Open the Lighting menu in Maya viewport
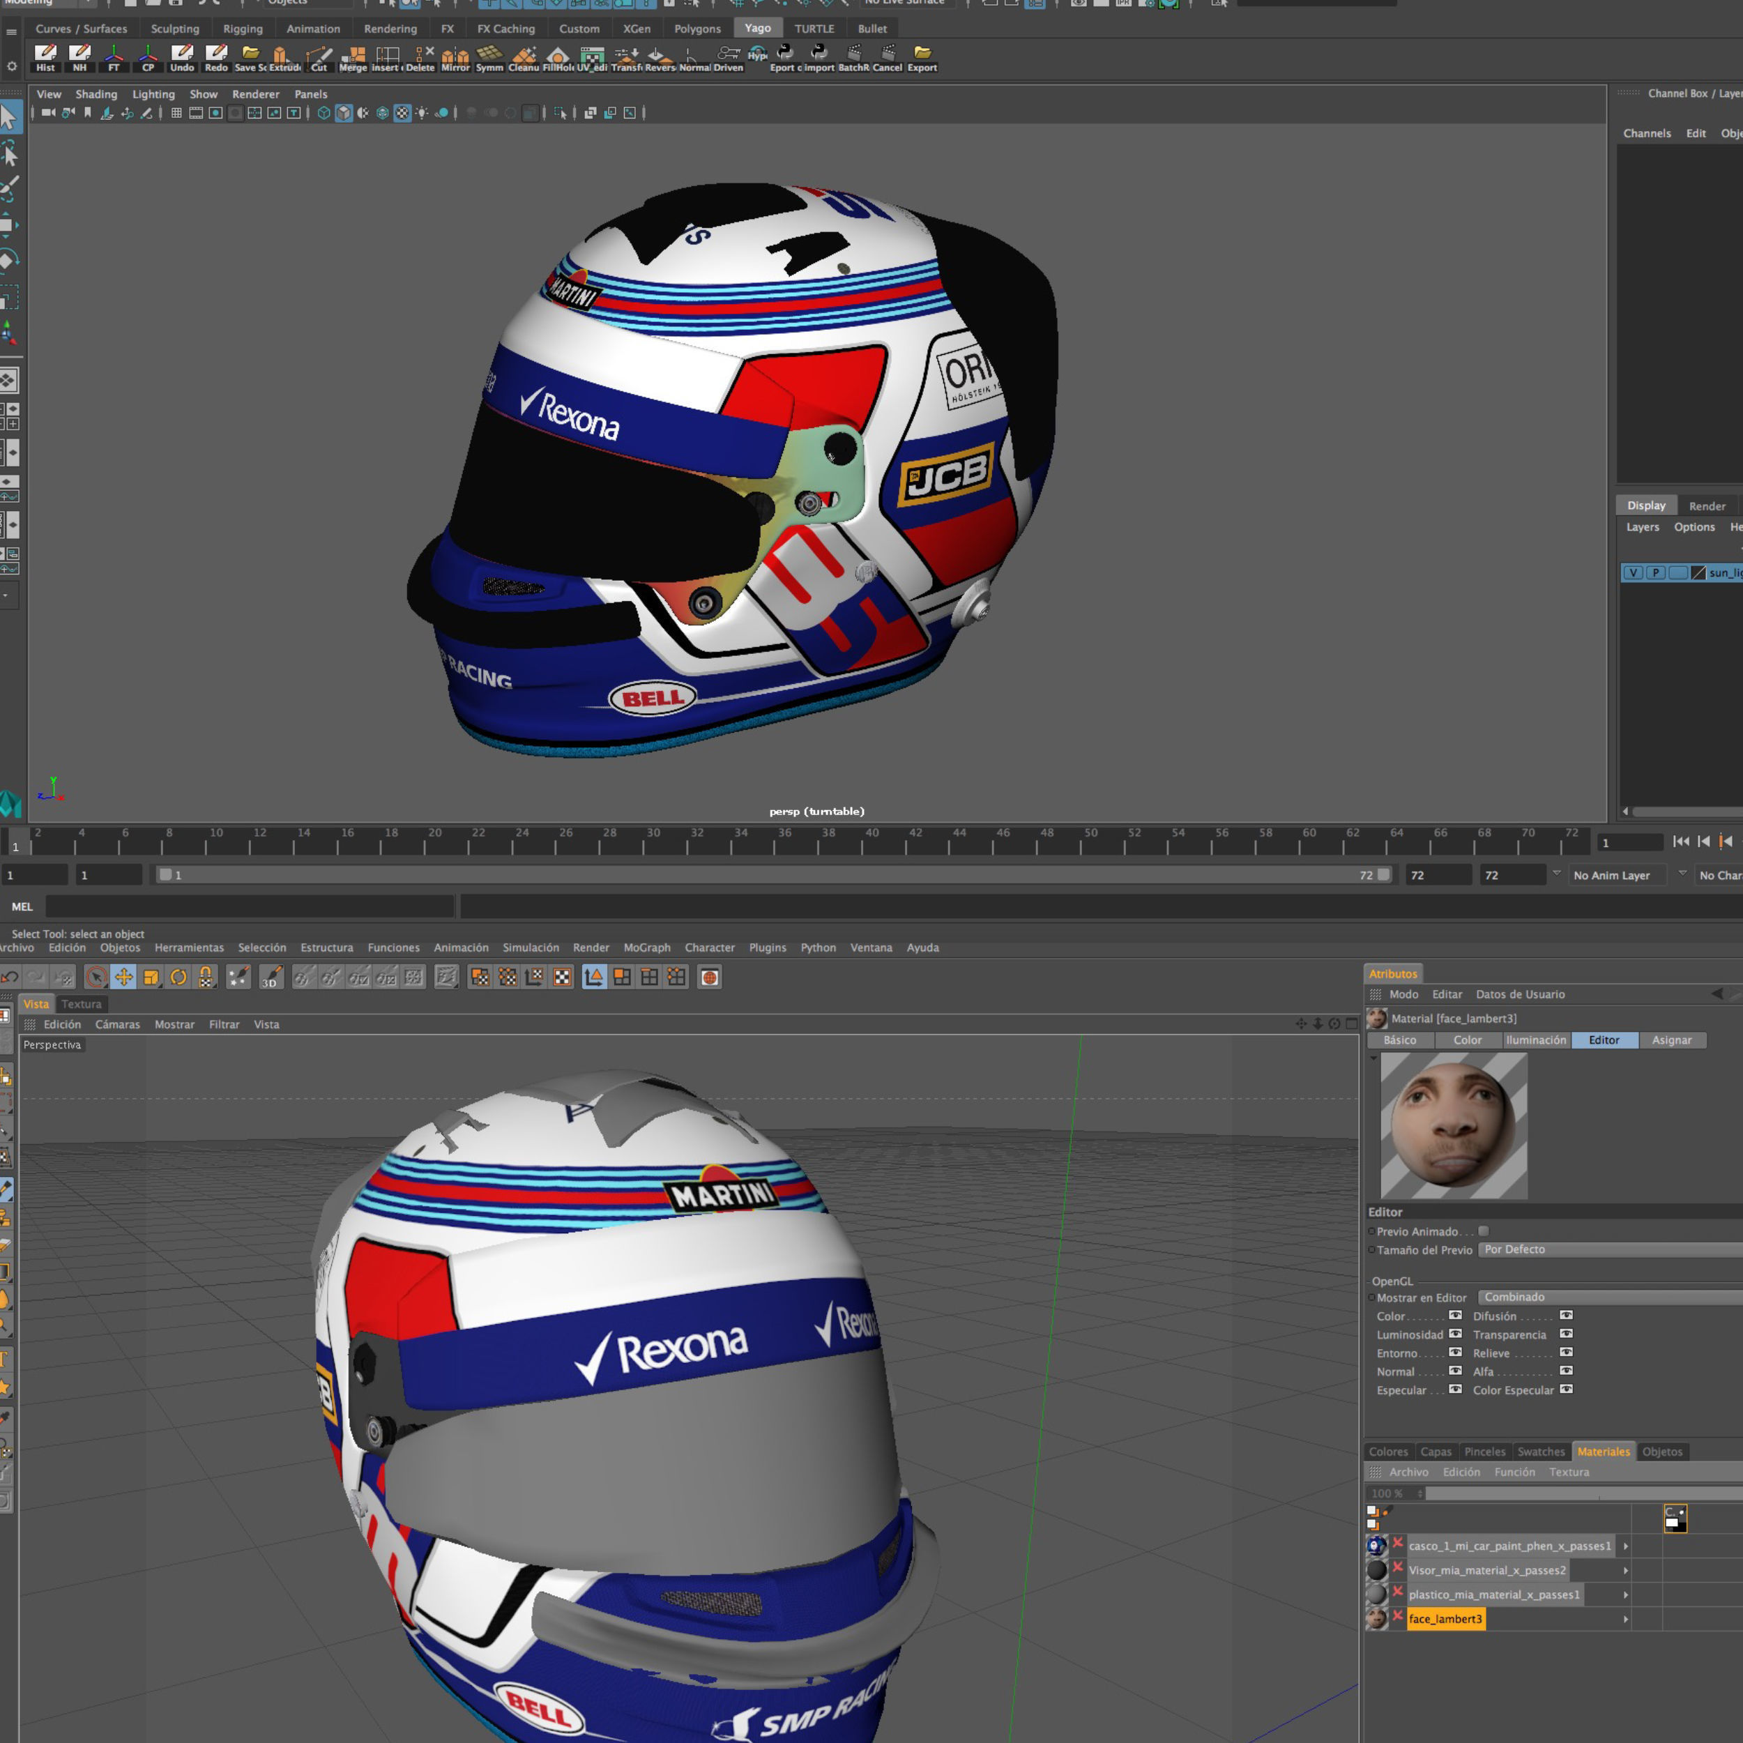The image size is (1743, 1743). 153,94
